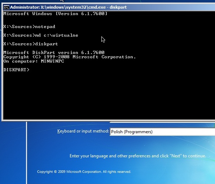The height and width of the screenshot is (184, 215).
Task: Expand the Keyboard or input method combo box
Action: pyautogui.click(x=162, y=132)
